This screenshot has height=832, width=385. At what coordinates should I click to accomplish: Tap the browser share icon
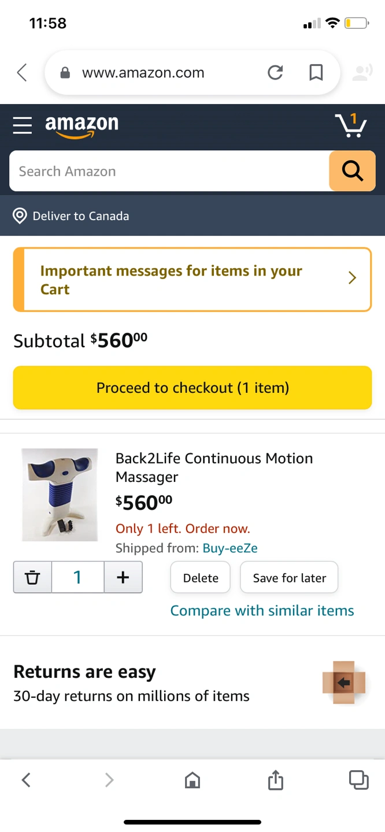pos(276,781)
